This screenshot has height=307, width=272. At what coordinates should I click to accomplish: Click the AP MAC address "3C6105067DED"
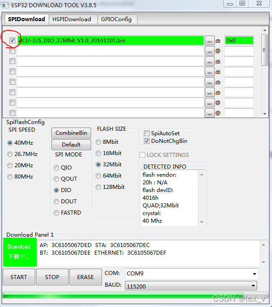71,245
